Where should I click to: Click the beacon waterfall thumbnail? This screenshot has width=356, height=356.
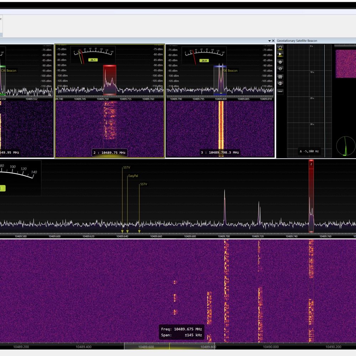(346, 64)
